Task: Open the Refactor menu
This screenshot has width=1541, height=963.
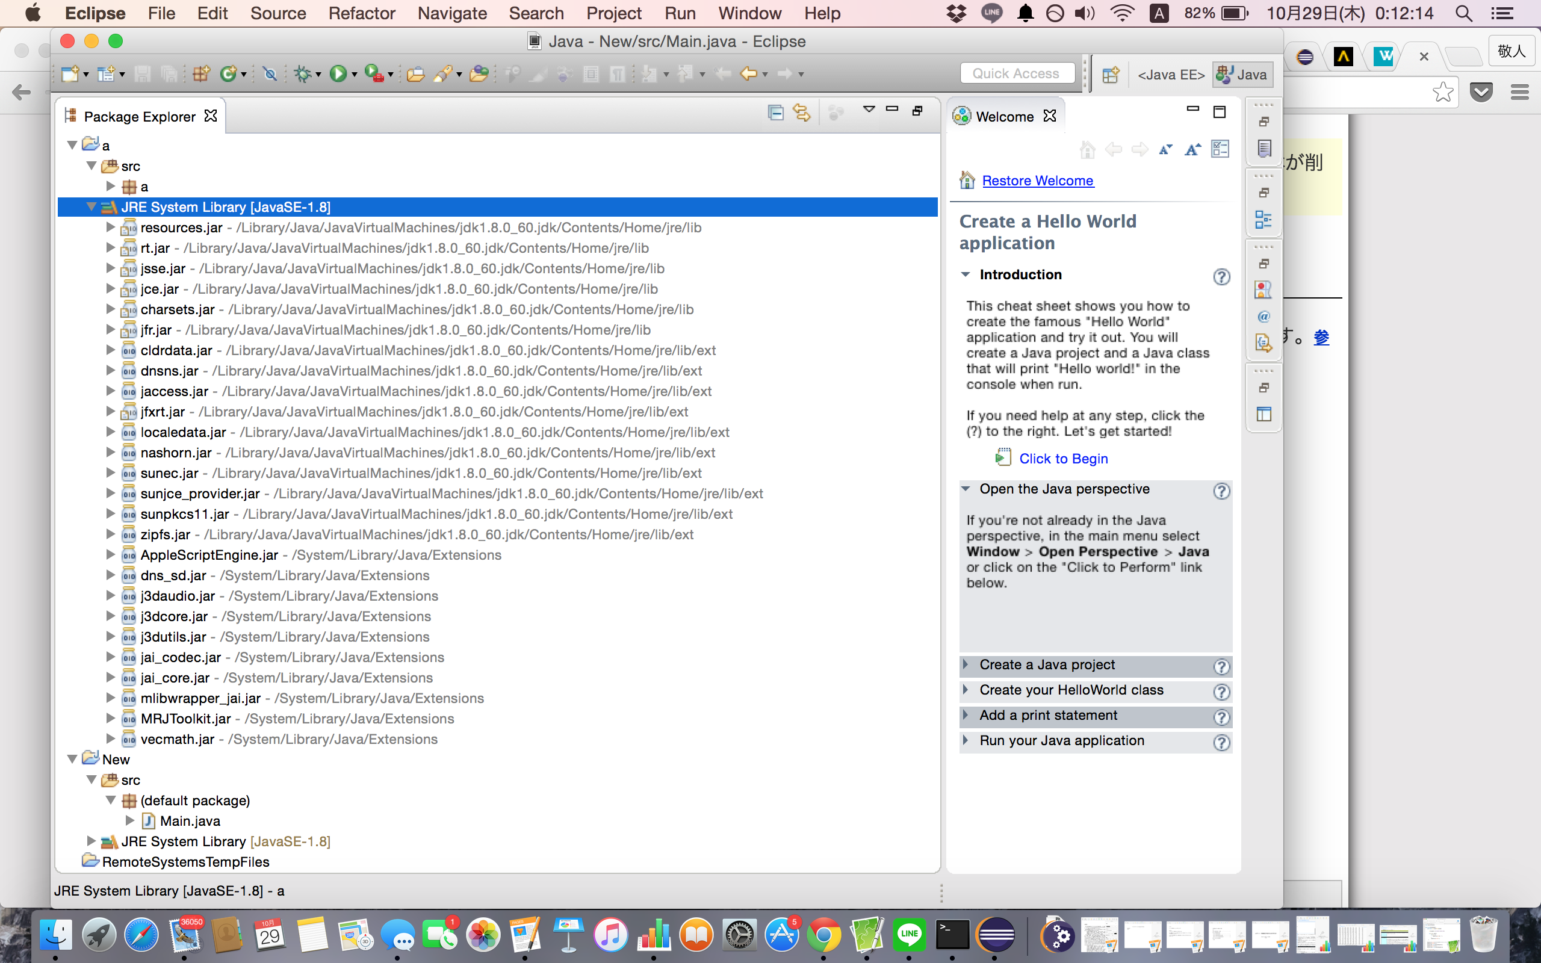Action: [x=362, y=13]
